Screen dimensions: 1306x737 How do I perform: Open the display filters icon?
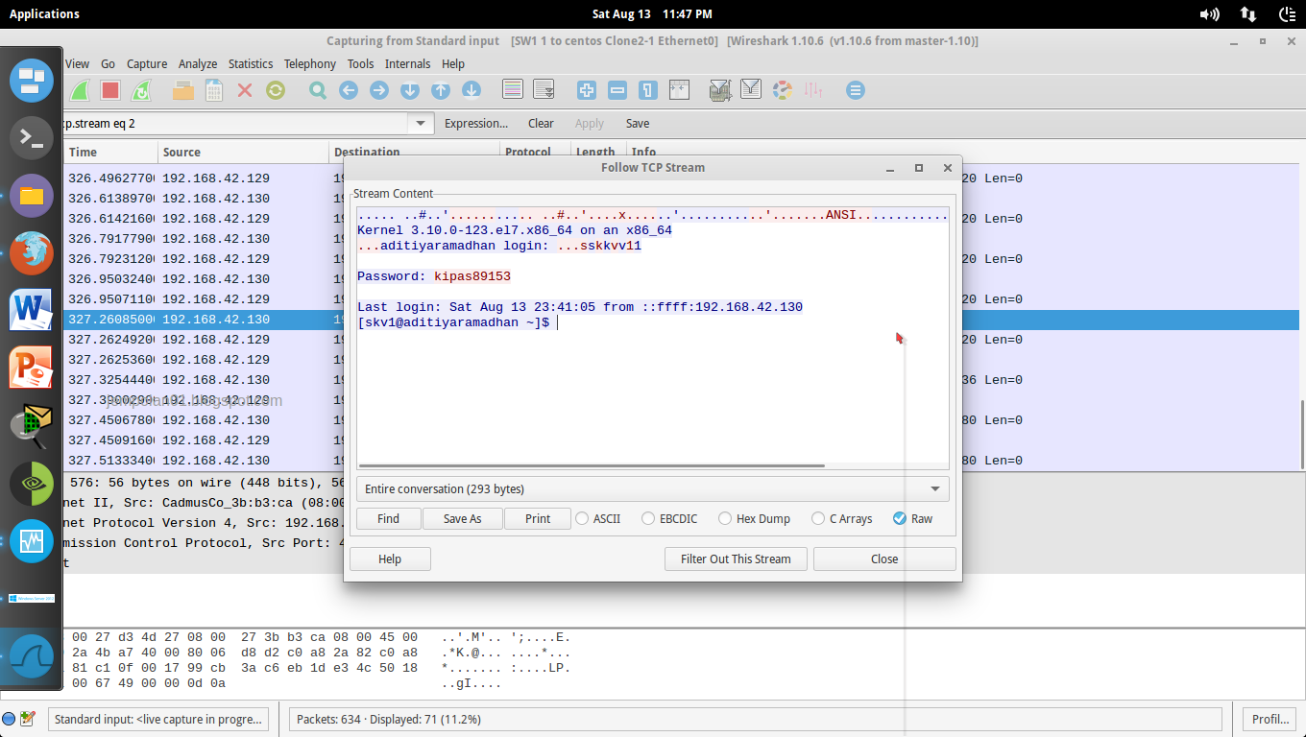click(751, 90)
